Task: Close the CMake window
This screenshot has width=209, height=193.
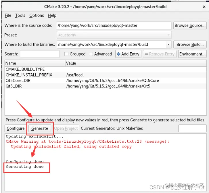Action: coord(204,7)
